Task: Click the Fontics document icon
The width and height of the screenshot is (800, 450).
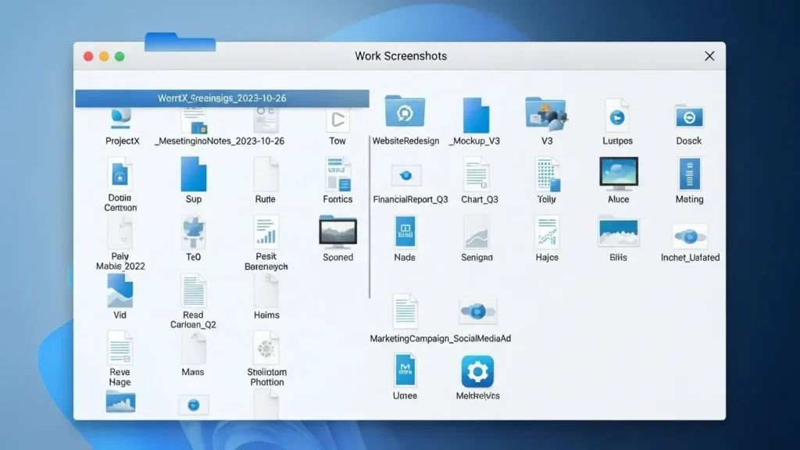Action: (x=337, y=173)
